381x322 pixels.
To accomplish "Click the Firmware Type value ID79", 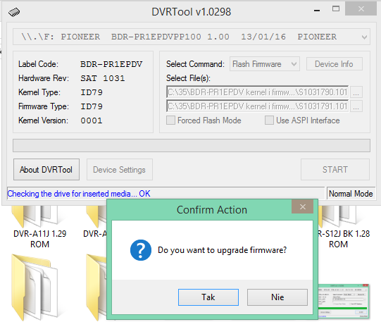I will coord(92,106).
